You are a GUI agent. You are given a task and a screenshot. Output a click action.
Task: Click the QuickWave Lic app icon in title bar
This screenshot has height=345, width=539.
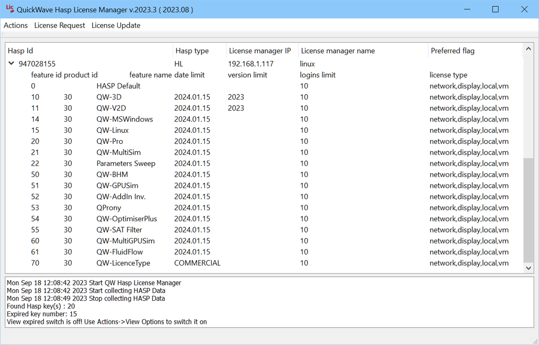pos(10,9)
